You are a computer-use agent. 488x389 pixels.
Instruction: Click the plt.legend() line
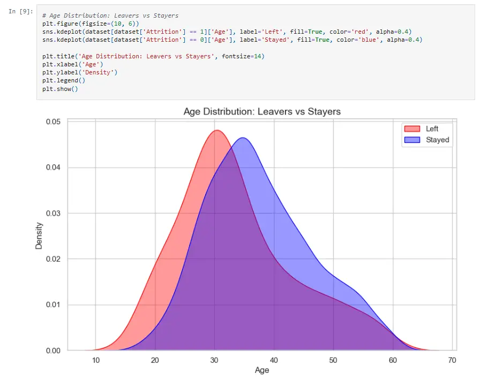(64, 81)
